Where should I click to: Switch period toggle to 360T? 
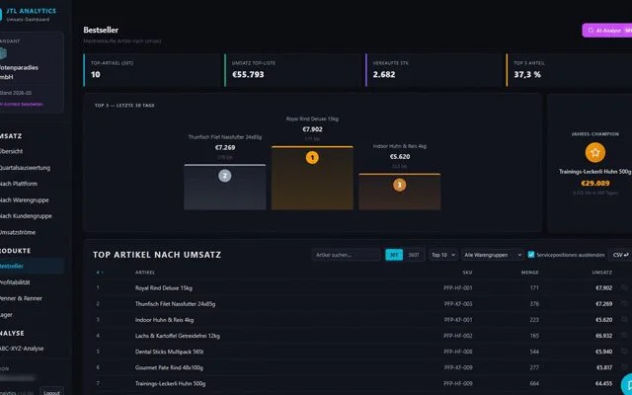413,254
